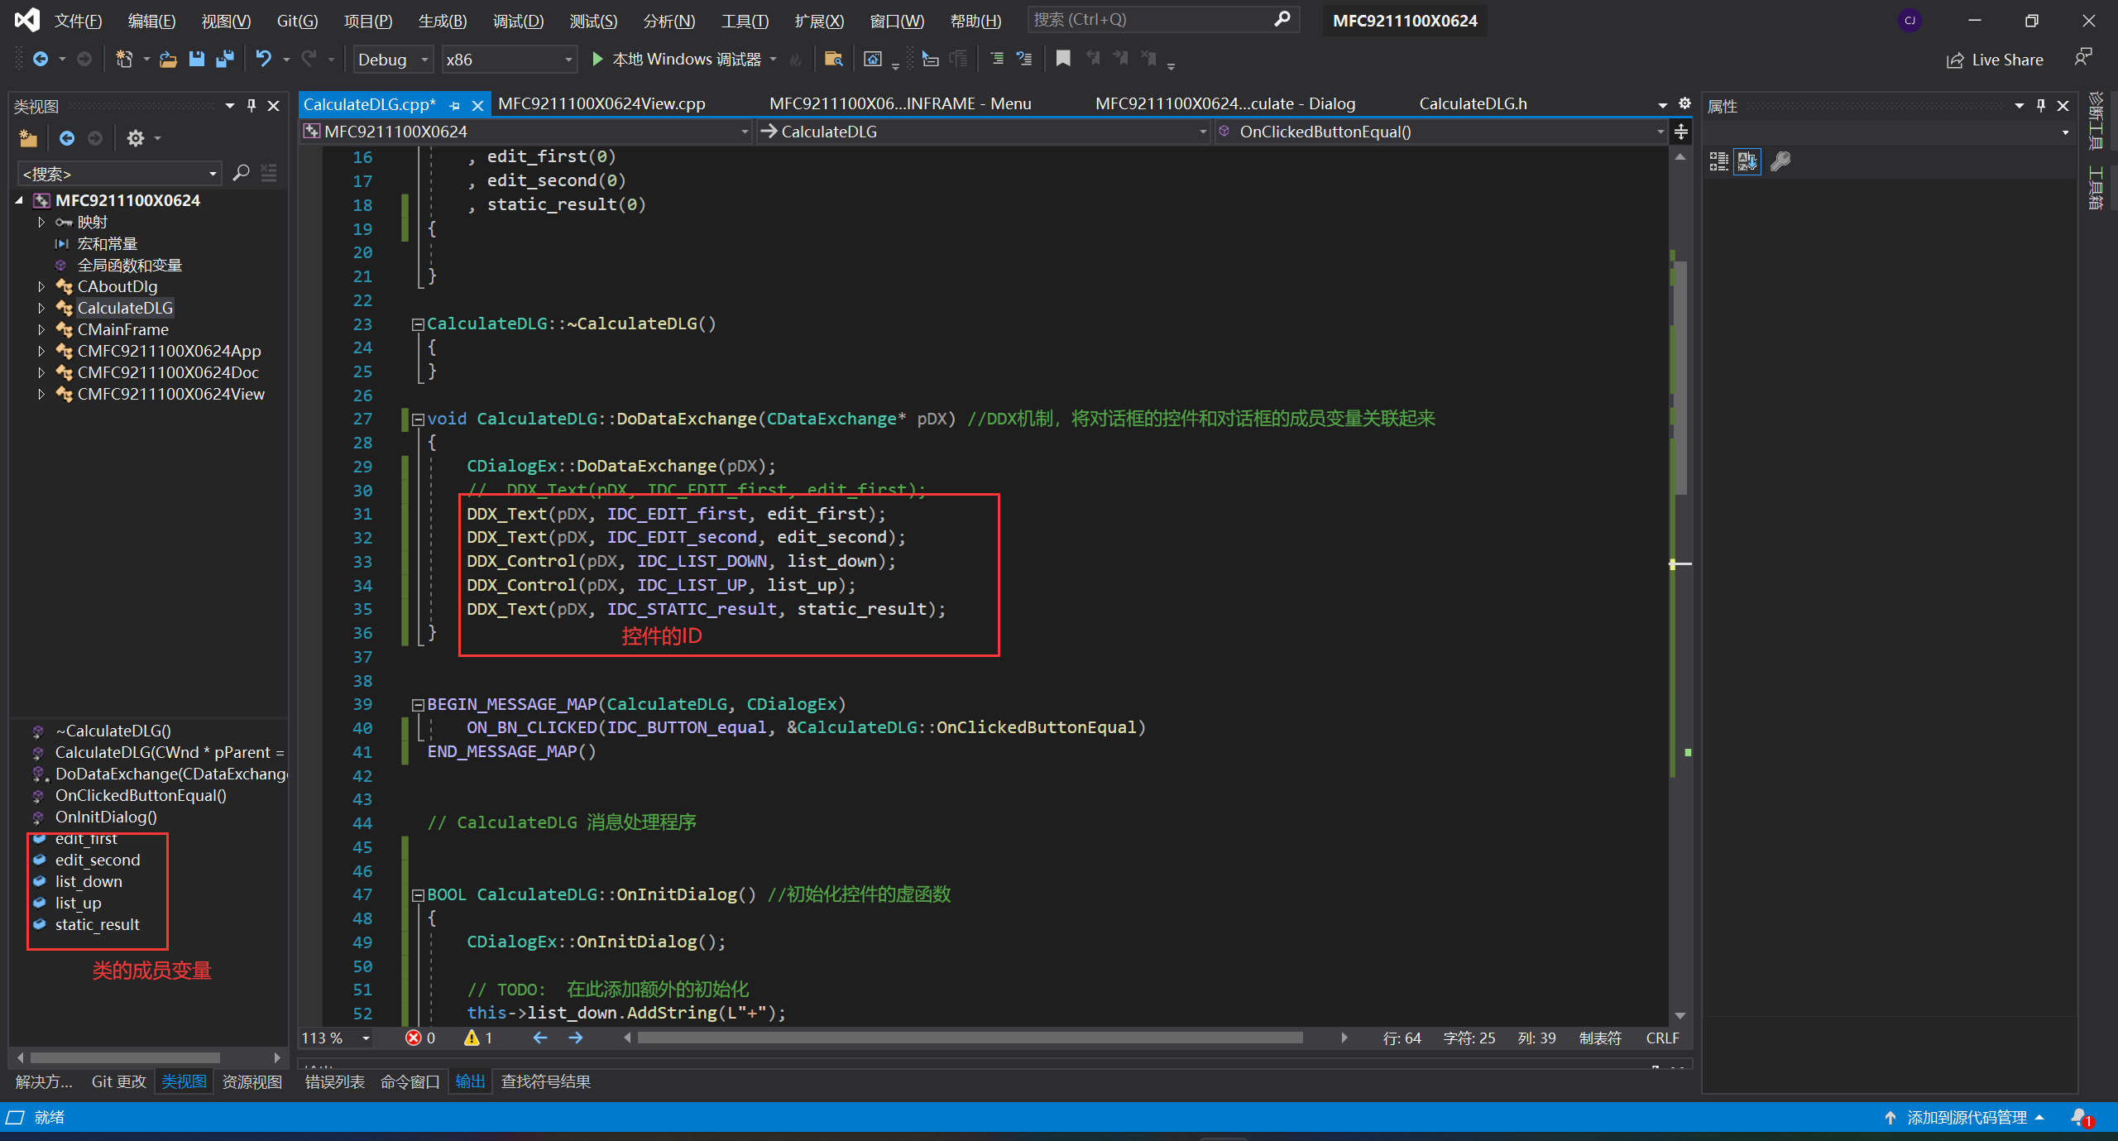Click the Save All toolbar icon

click(224, 59)
